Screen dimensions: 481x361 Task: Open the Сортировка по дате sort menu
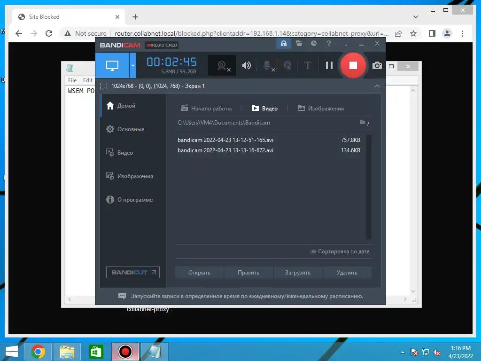click(x=340, y=251)
